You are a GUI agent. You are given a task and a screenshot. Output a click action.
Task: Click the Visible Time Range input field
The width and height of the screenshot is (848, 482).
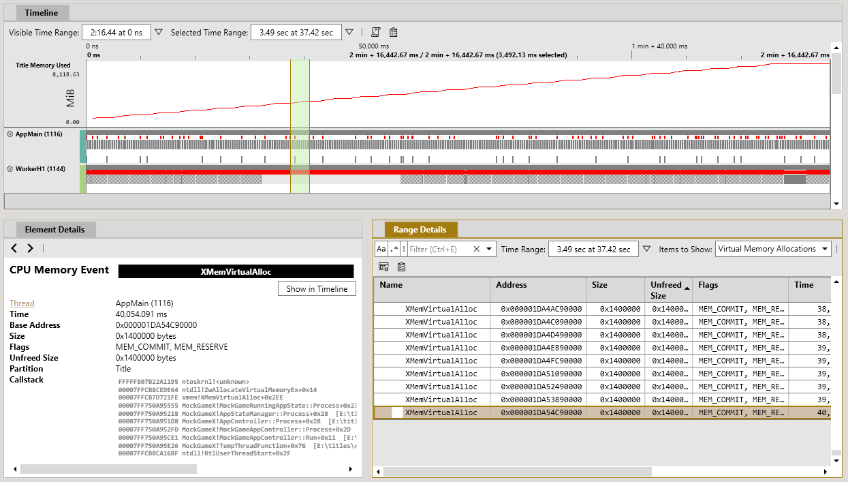click(x=116, y=32)
